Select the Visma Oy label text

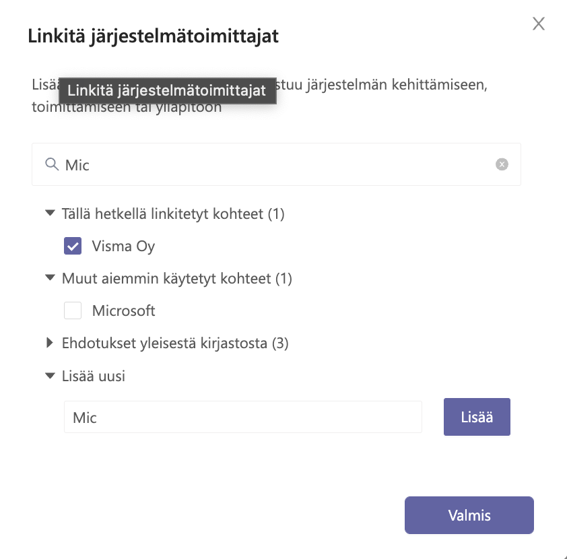pyautogui.click(x=123, y=246)
